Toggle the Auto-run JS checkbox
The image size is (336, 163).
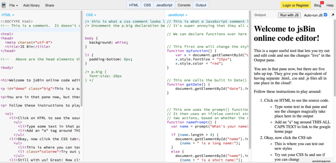click(325, 15)
